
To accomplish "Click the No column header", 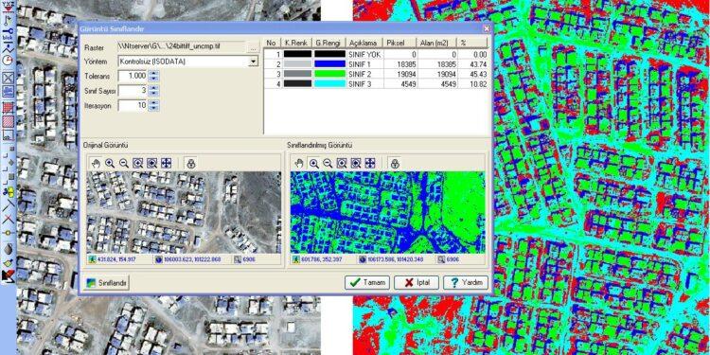I will tap(272, 43).
